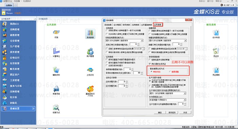The image size is (238, 129).
Task: Click 关闭 button in dialog
Action: tap(185, 112)
